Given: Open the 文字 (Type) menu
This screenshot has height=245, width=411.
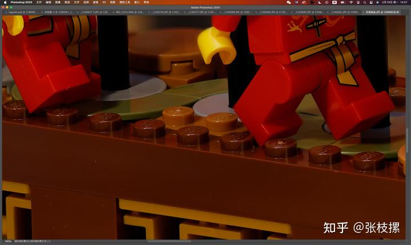Looking at the screenshot, I should click(x=76, y=2).
